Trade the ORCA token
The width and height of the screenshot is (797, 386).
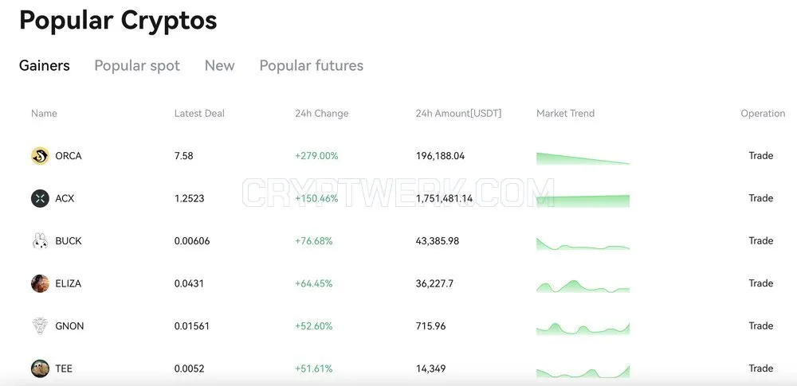(x=760, y=156)
